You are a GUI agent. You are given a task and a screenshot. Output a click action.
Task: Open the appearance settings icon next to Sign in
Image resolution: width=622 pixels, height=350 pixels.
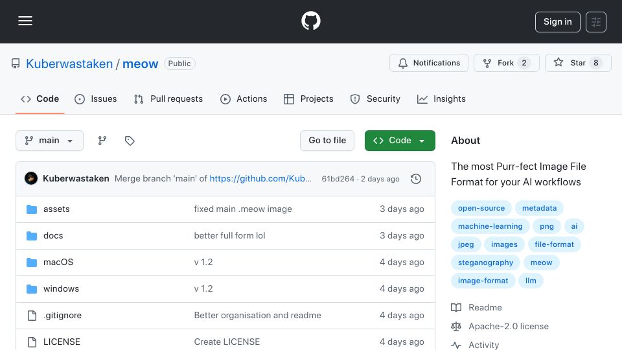click(x=596, y=22)
